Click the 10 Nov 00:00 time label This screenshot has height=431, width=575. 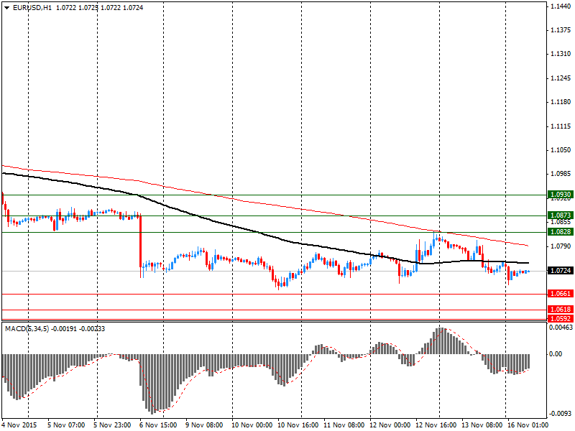tap(252, 425)
